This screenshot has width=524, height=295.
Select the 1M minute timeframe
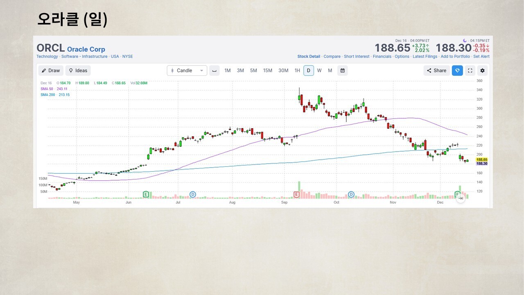[228, 70]
